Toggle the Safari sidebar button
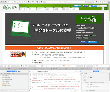Image resolution: width=110 pixels, height=92 pixels. [15, 2]
